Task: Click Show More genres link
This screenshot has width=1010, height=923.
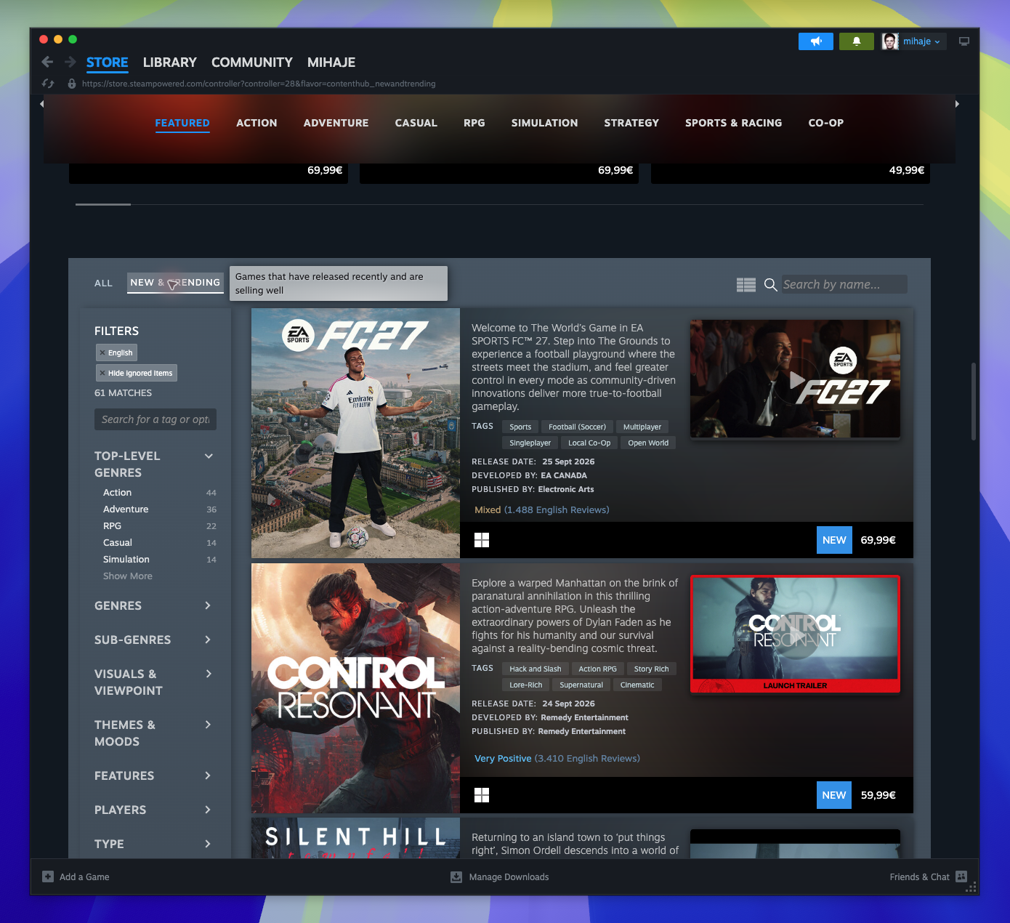Action: 128,576
